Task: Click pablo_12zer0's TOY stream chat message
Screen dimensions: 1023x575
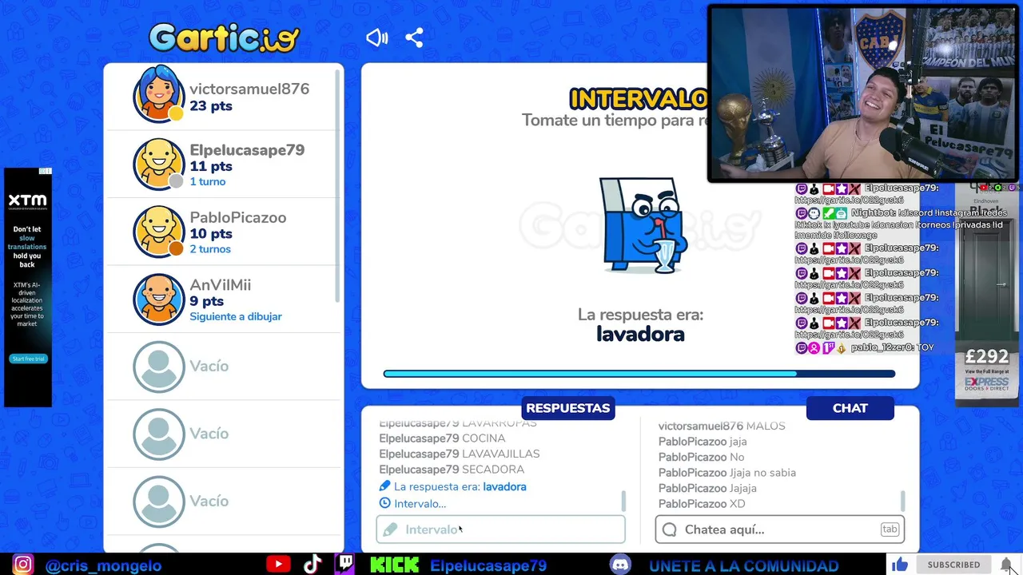Action: tap(865, 347)
